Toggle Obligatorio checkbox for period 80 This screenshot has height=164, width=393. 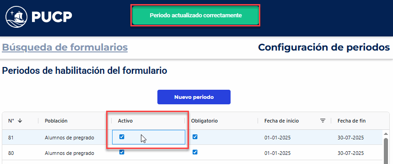[195, 152]
